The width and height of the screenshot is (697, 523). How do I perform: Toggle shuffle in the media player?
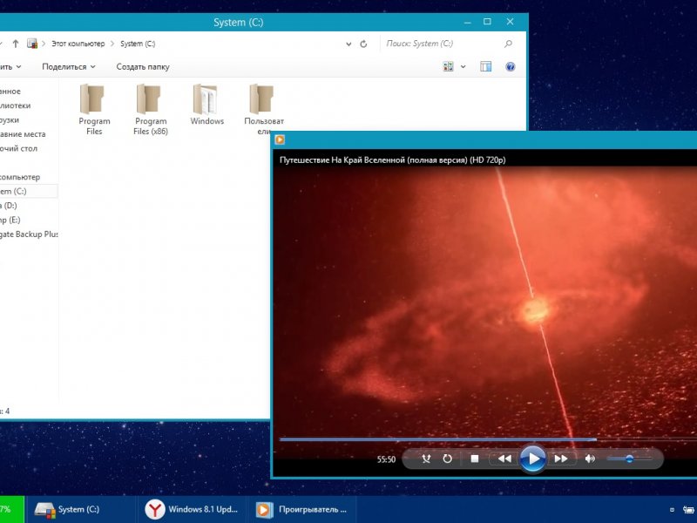coord(426,458)
